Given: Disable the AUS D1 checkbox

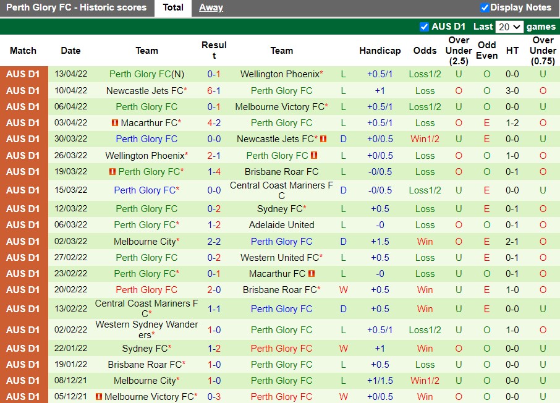Looking at the screenshot, I should [424, 27].
